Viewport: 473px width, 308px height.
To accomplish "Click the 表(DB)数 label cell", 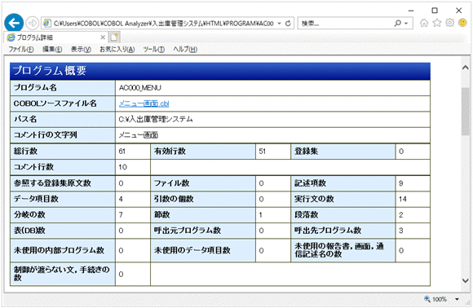I will (63, 231).
